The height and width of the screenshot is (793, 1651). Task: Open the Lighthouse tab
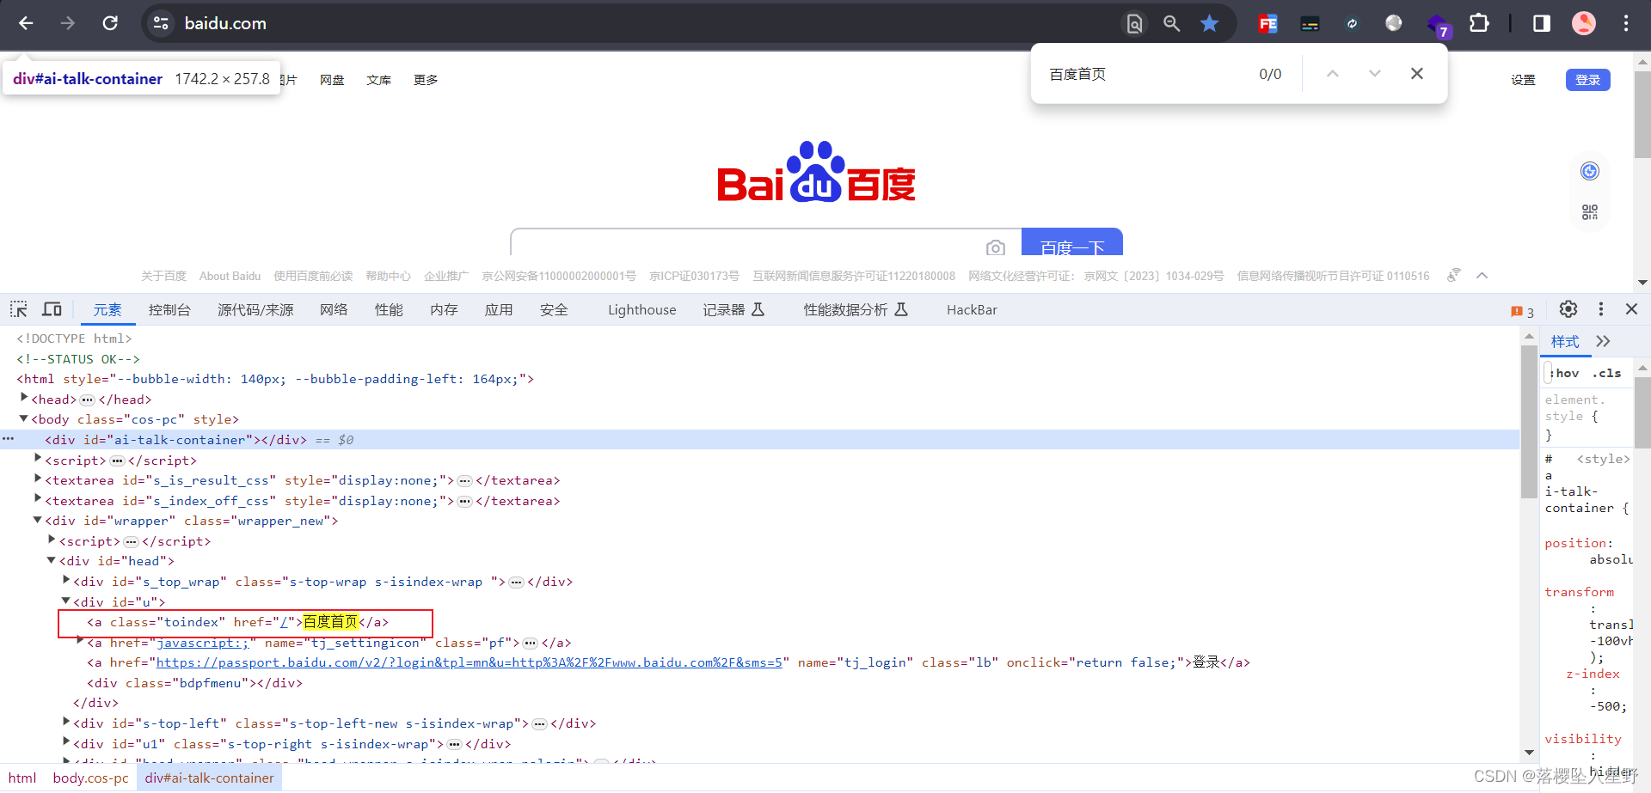641,309
